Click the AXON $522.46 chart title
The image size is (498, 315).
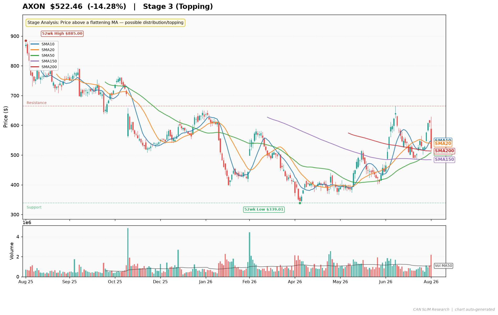118,7
